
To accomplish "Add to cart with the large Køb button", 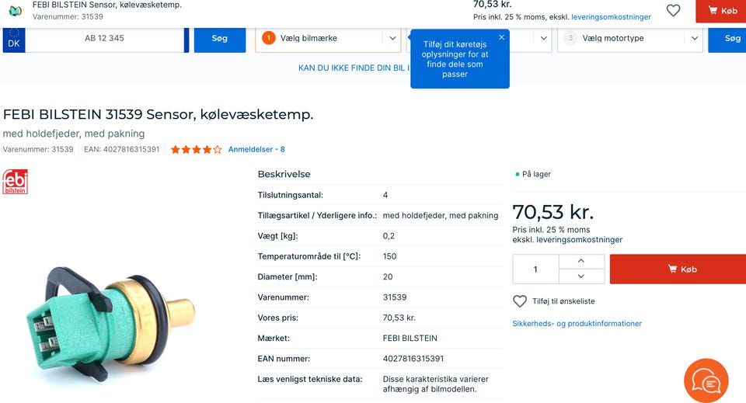I will [678, 269].
